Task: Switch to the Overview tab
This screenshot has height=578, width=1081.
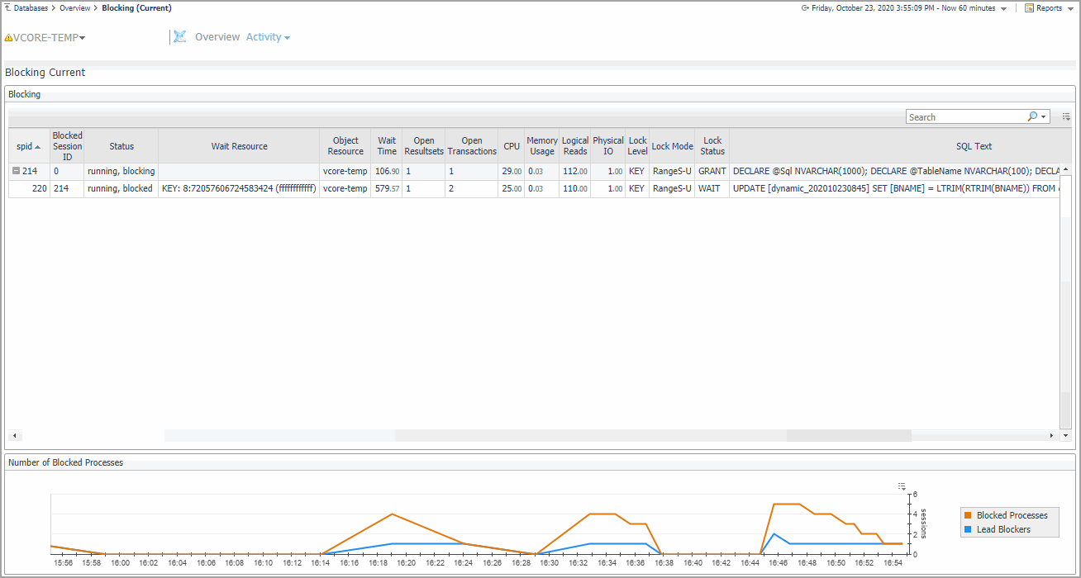Action: click(217, 37)
